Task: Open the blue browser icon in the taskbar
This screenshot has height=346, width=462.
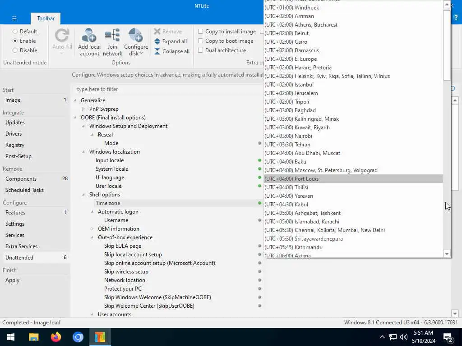Action: (x=78, y=337)
